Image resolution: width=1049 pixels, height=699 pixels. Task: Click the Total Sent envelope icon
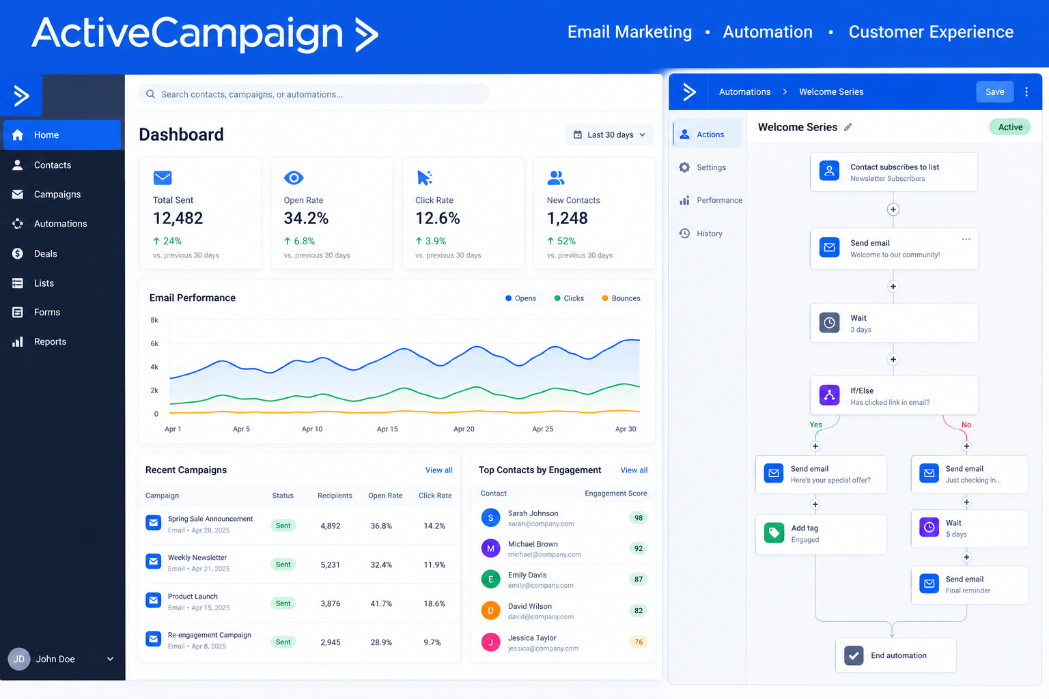click(x=163, y=178)
